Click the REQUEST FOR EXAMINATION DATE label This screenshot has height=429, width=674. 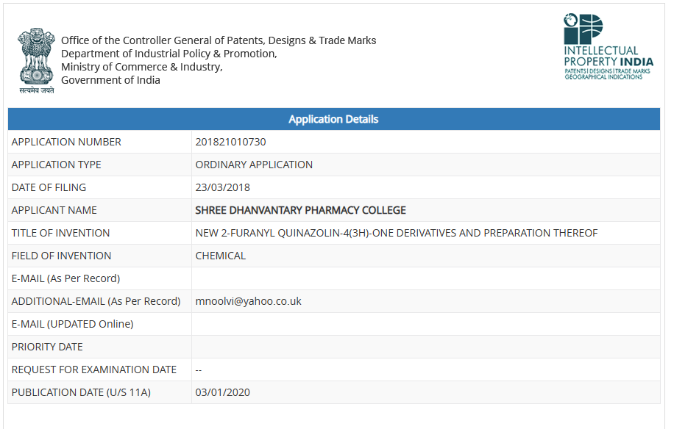[x=94, y=369]
